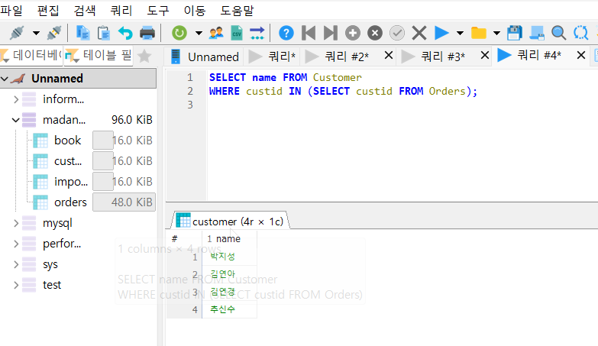
Task: Click the export database arrows icon
Action: [257, 33]
